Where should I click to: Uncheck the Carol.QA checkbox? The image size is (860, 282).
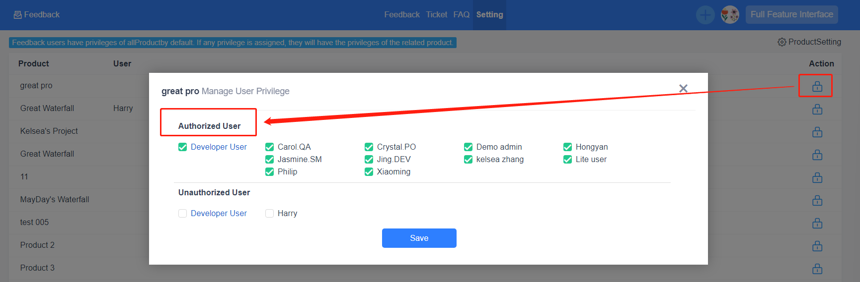coord(270,147)
